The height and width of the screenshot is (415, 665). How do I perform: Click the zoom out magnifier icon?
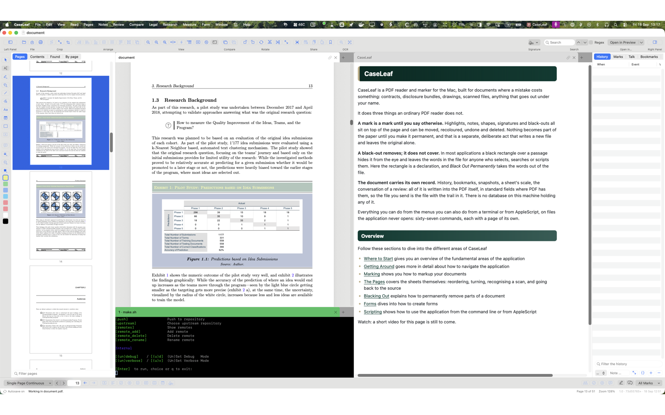tap(148, 42)
